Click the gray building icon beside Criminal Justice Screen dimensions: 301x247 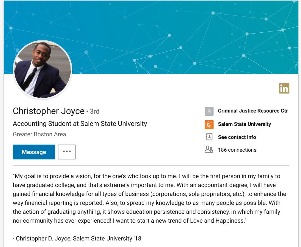click(209, 111)
